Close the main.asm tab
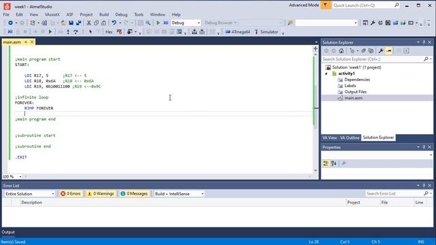436x245 pixels. [x=32, y=42]
